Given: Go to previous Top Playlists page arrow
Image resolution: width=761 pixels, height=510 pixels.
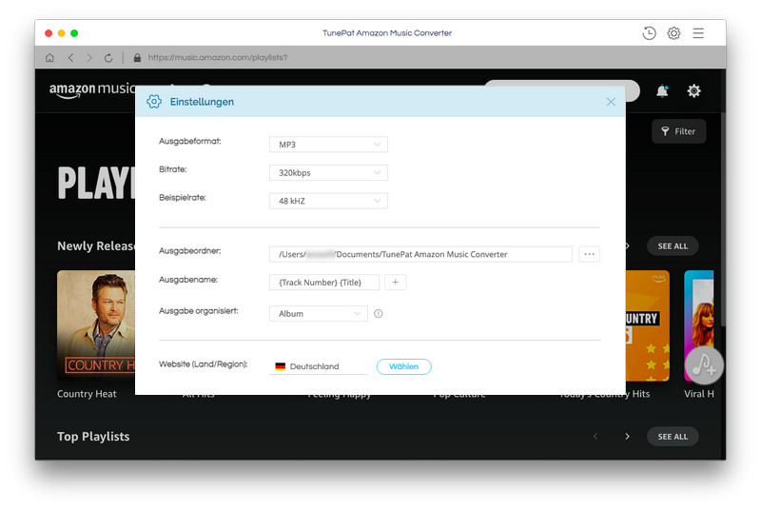Looking at the screenshot, I should tap(595, 436).
